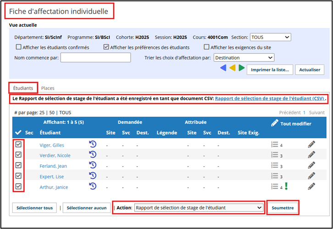Click the Soumettre button
The width and height of the screenshot is (333, 229).
[283, 208]
